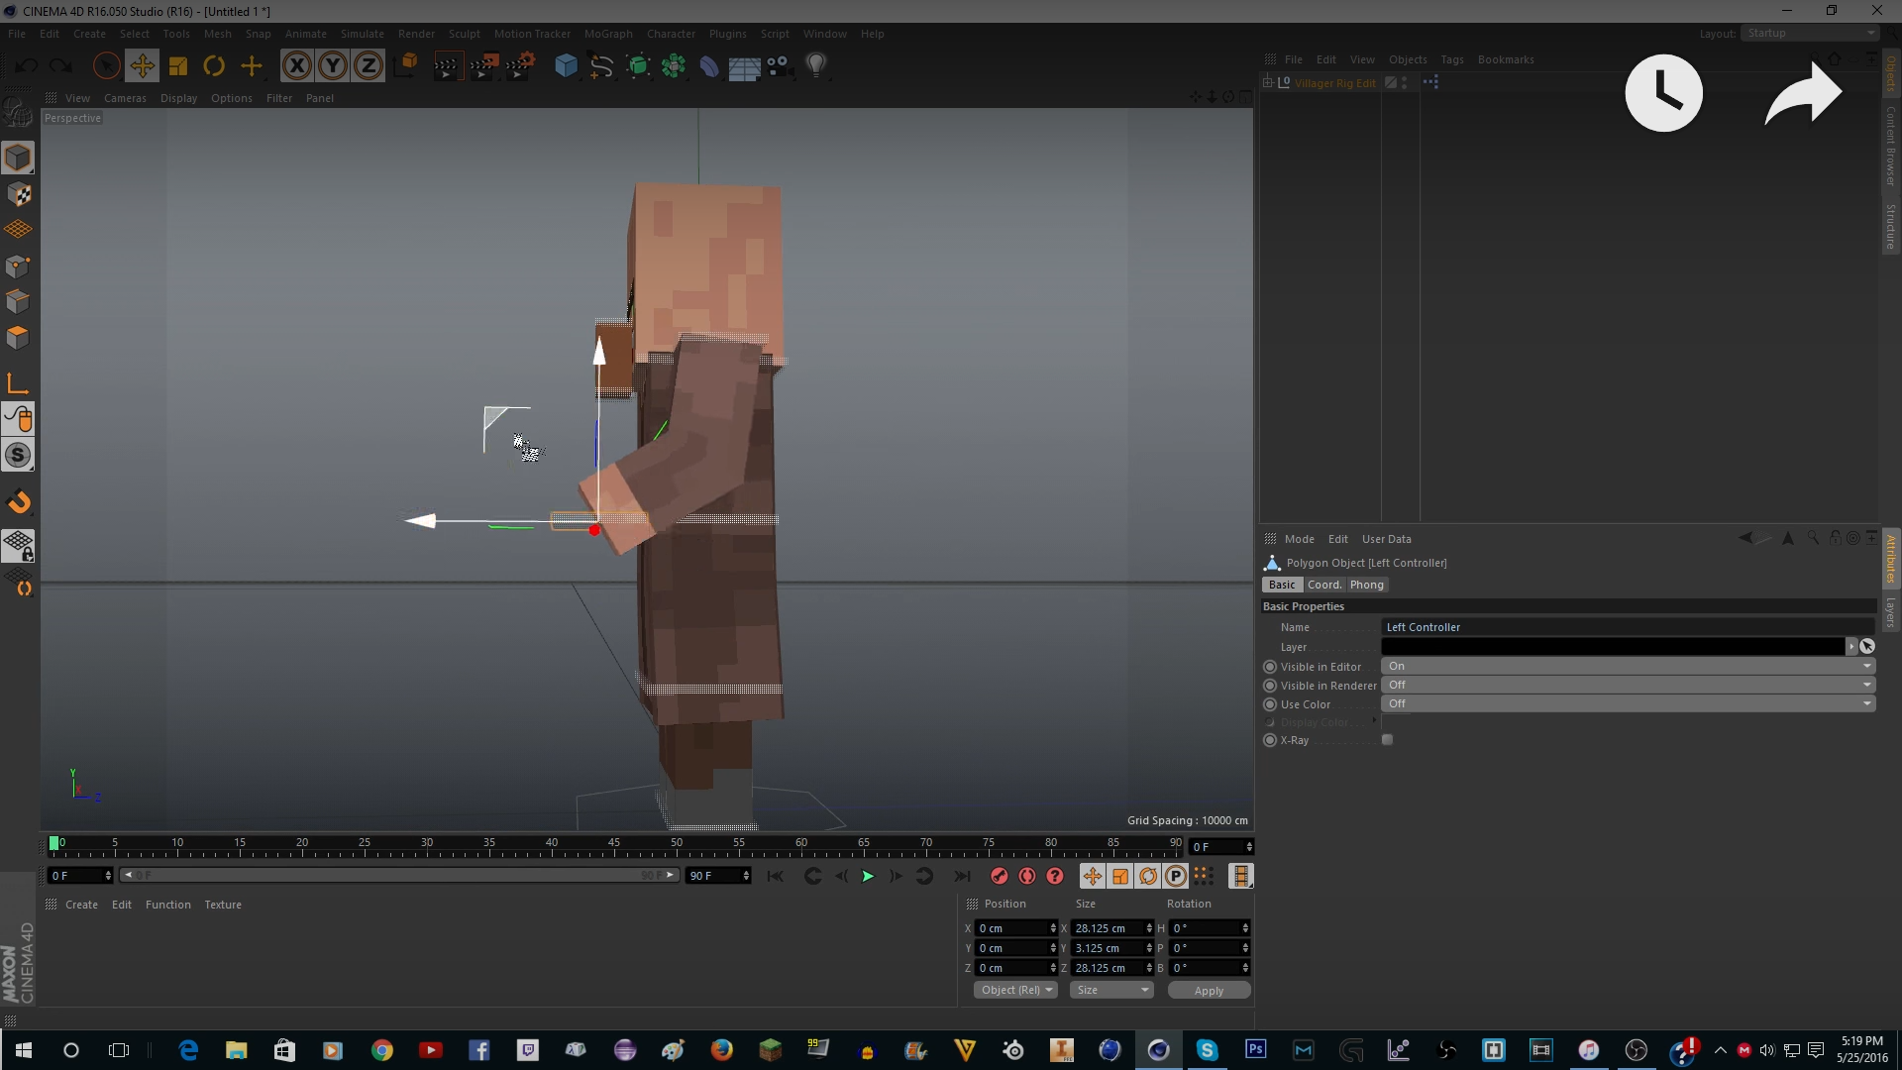Toggle Snap (S) in left palette
Viewport: 1902px width, 1070px height.
point(18,456)
